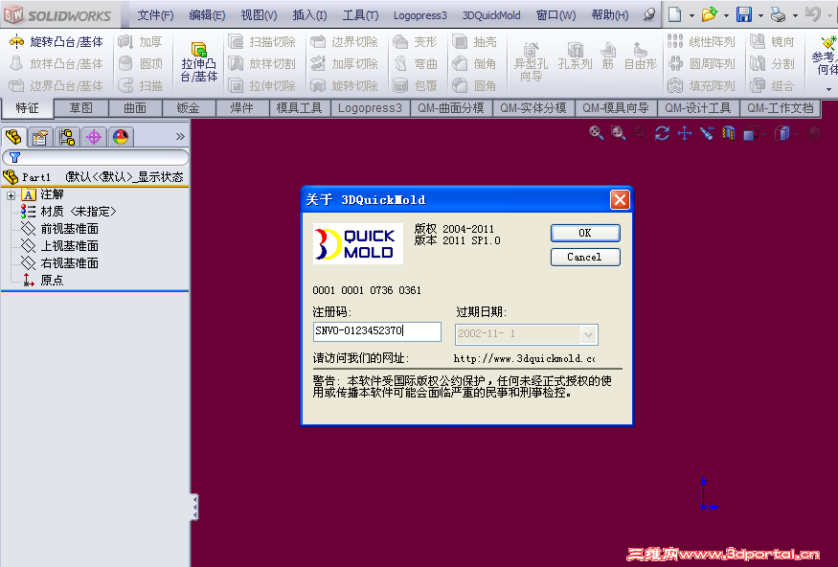Click the 镜向 mirror tool
The image size is (838, 567).
772,42
